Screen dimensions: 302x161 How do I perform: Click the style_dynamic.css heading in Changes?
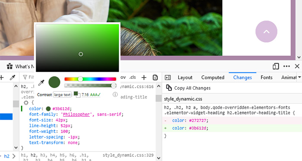pos(183,99)
